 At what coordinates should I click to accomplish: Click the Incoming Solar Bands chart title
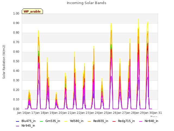(x=86, y=3)
